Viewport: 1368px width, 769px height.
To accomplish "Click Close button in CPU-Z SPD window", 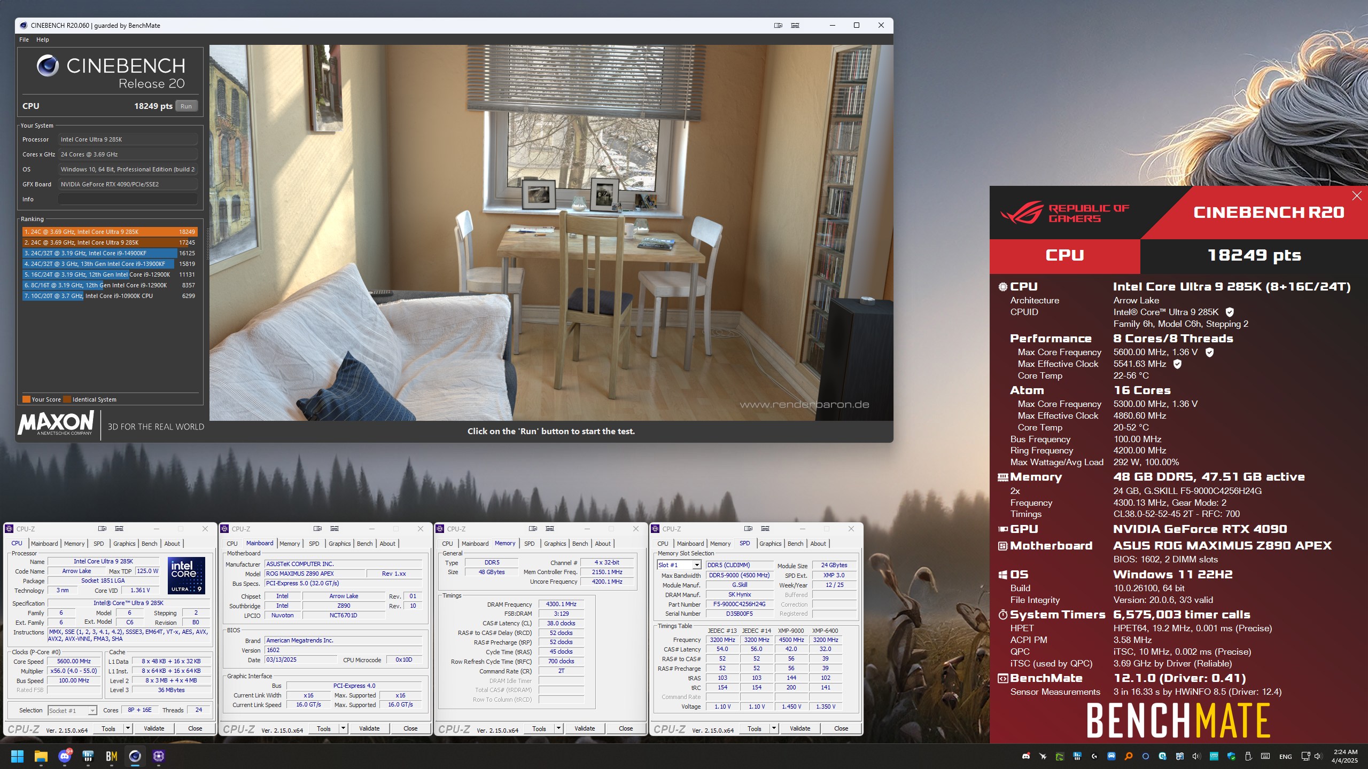I will (x=841, y=728).
